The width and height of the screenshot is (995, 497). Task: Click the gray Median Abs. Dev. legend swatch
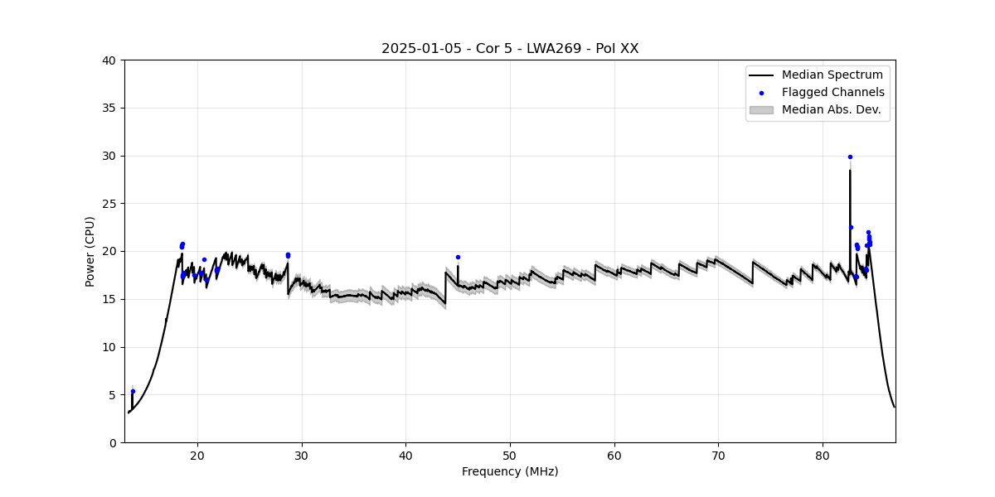tap(761, 109)
